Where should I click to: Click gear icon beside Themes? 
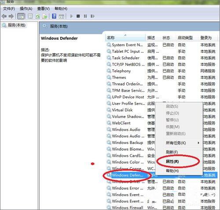point(109,77)
